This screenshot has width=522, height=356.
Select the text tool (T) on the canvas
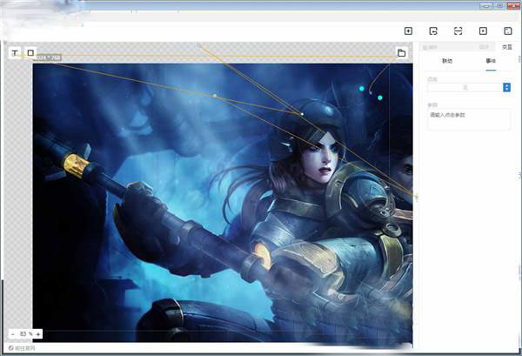pos(15,53)
